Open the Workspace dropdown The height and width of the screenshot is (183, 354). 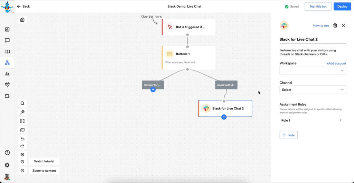(x=313, y=70)
